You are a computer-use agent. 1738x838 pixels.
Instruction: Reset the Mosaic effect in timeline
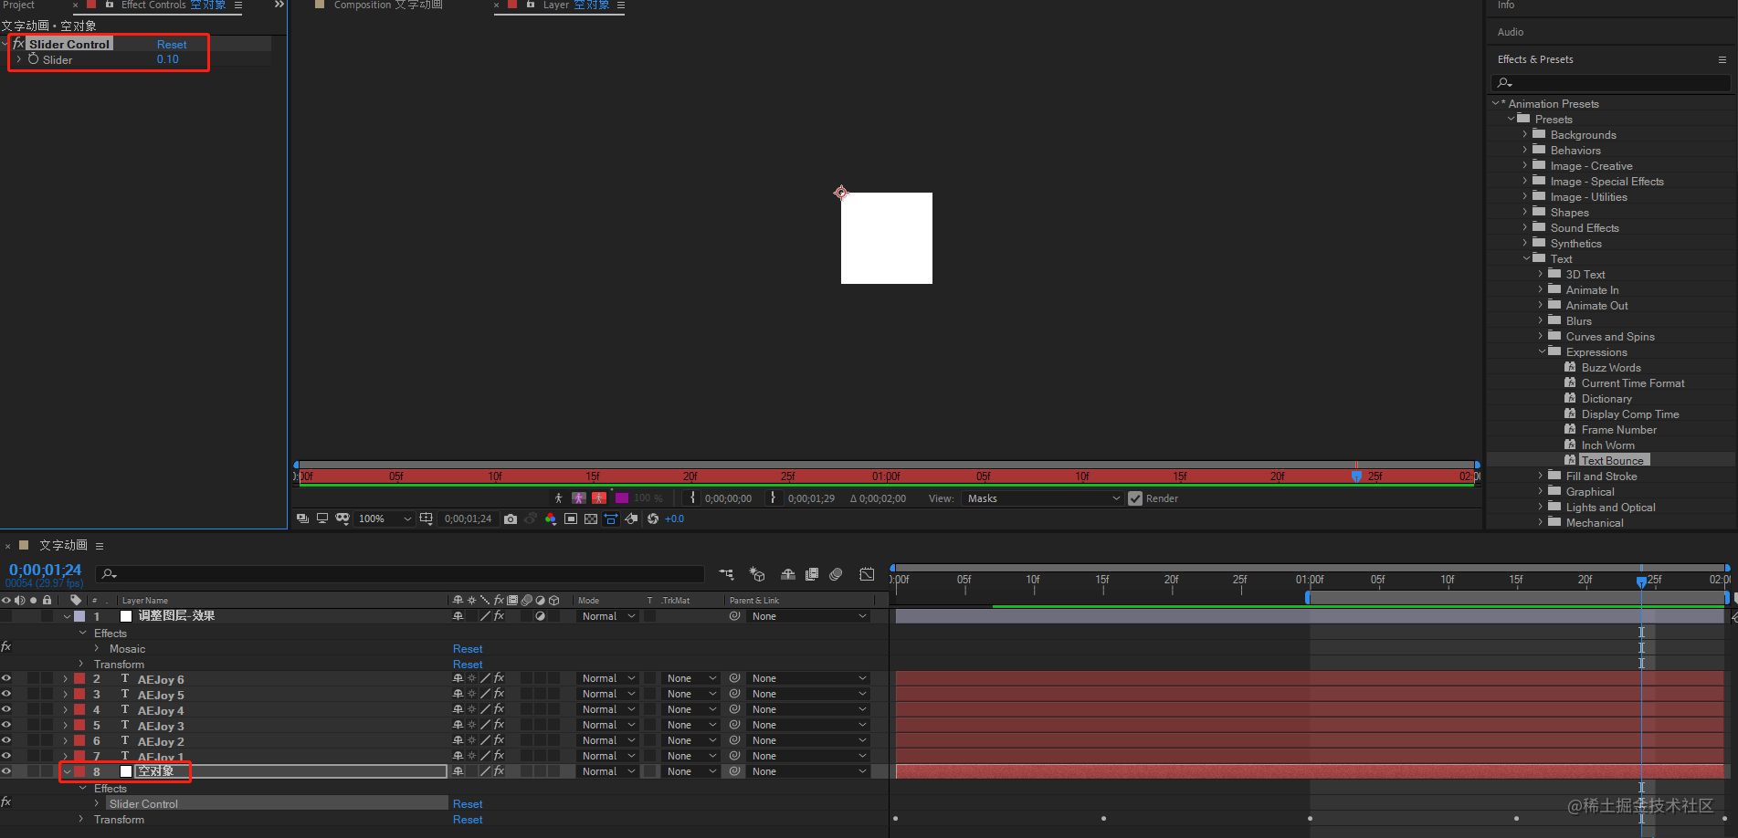click(468, 649)
